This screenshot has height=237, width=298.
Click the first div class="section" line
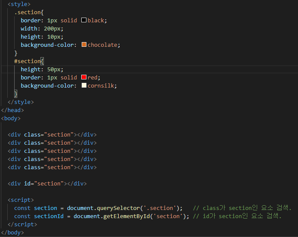[52, 135]
